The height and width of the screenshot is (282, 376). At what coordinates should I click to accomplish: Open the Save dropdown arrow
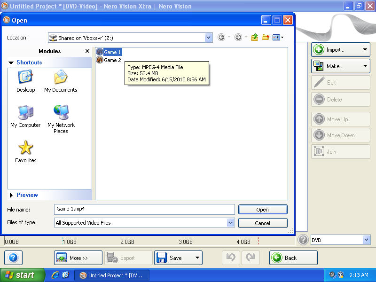(197, 258)
